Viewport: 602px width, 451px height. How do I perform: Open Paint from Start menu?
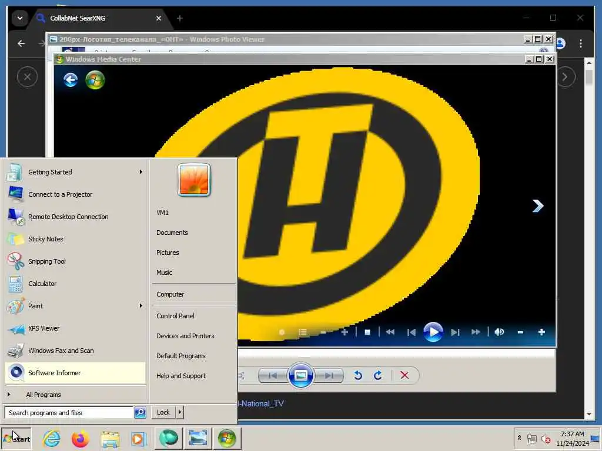pos(75,306)
